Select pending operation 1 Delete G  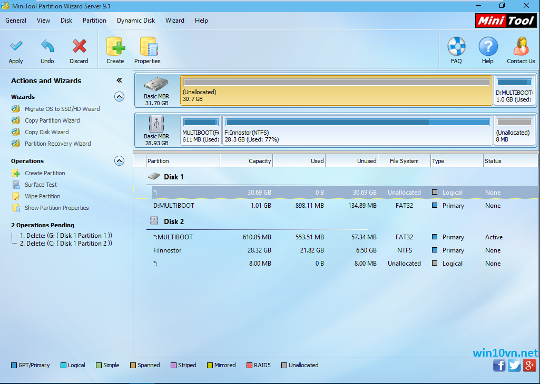[x=66, y=236]
